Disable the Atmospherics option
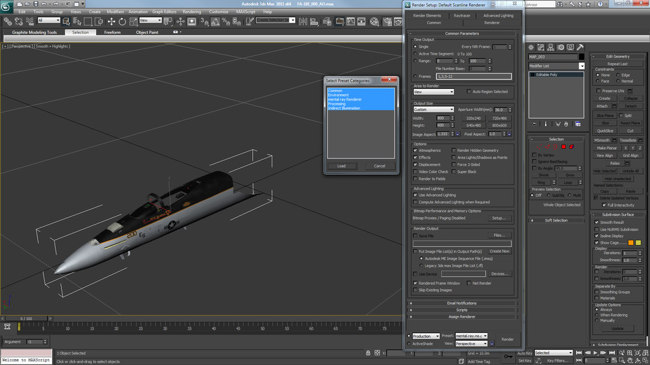 [x=415, y=150]
